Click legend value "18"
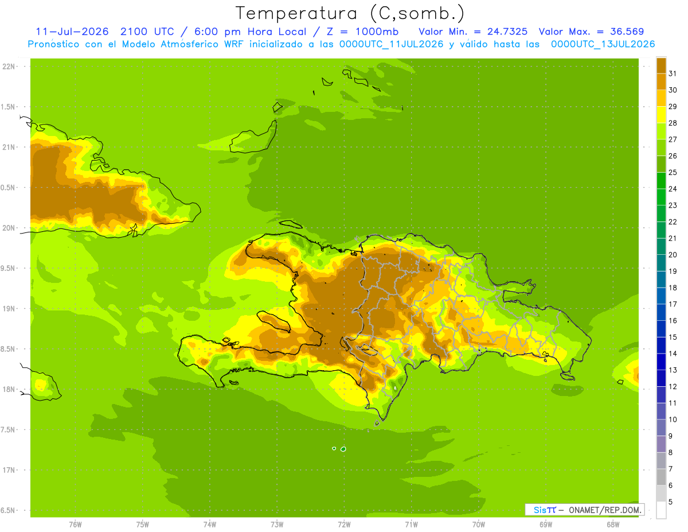 (x=673, y=288)
